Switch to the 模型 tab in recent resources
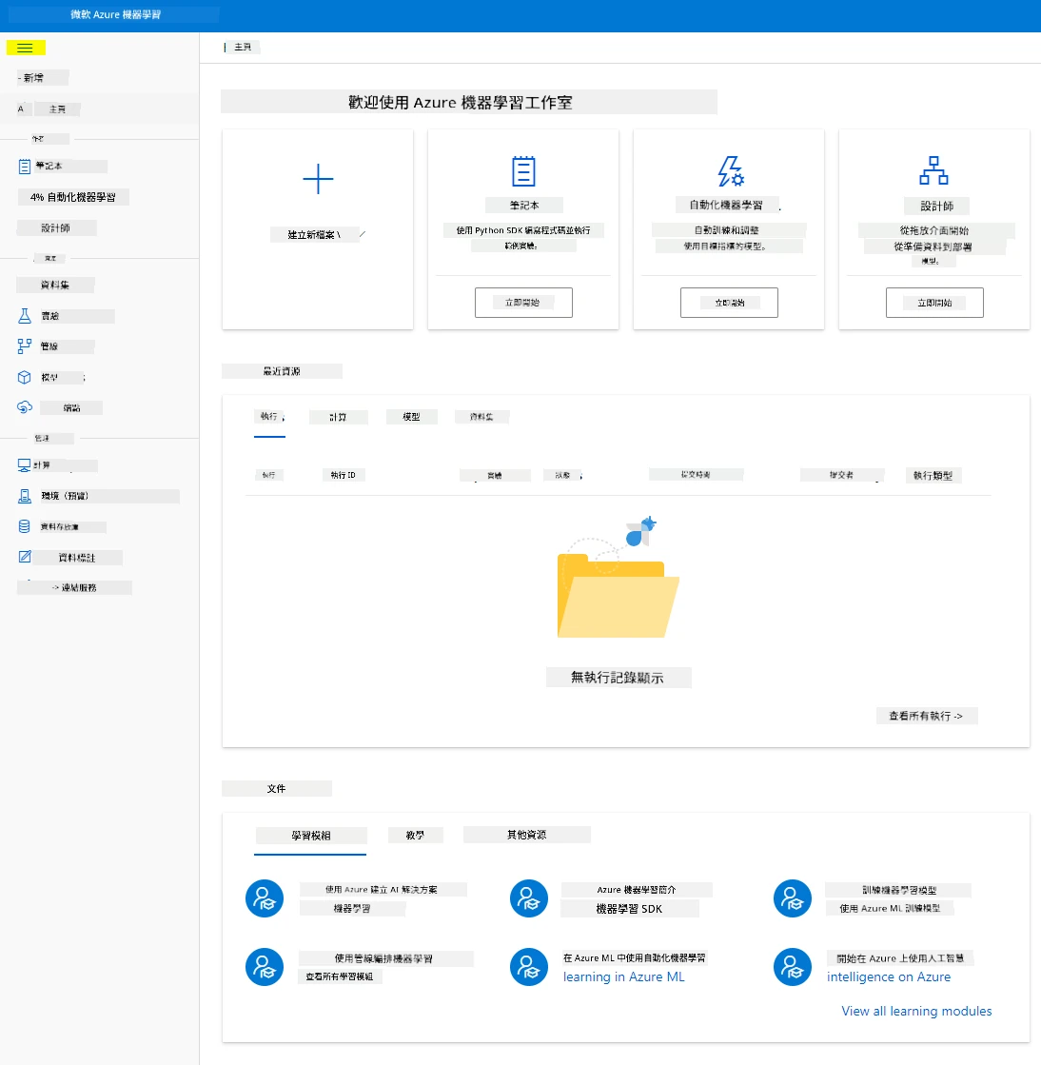 [411, 417]
